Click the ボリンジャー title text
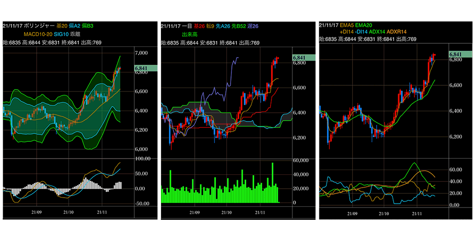475x237 pixels. click(x=39, y=26)
